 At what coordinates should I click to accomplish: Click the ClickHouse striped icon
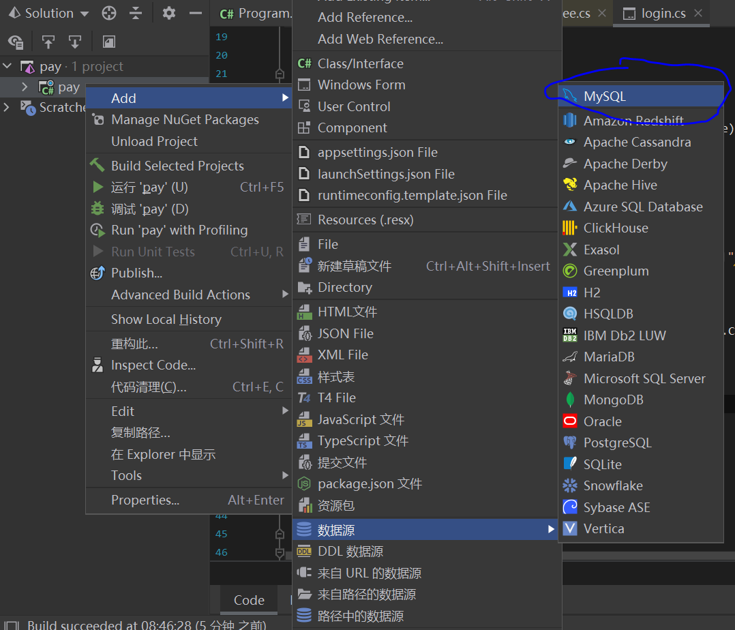pyautogui.click(x=569, y=228)
